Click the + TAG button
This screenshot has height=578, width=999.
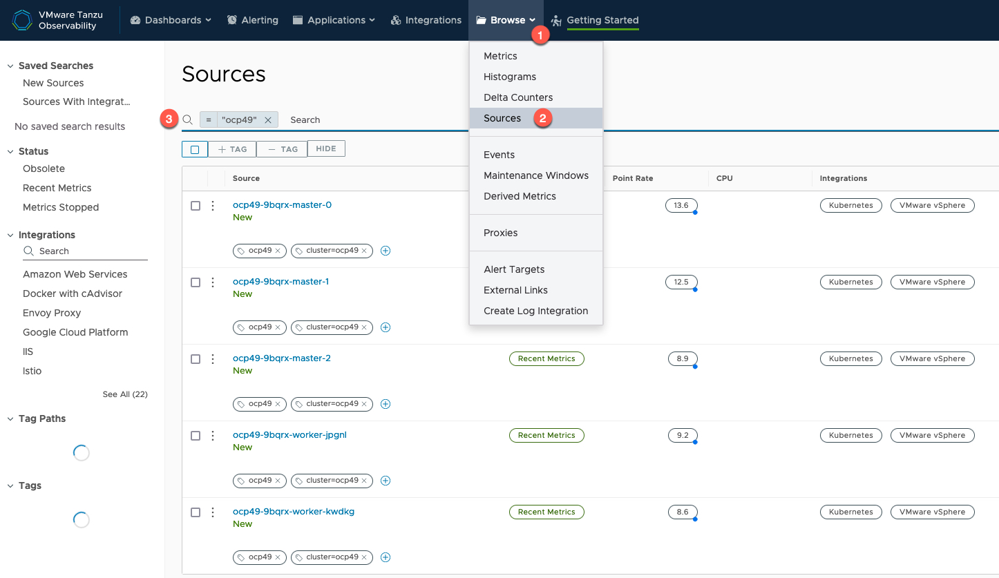[x=232, y=149]
